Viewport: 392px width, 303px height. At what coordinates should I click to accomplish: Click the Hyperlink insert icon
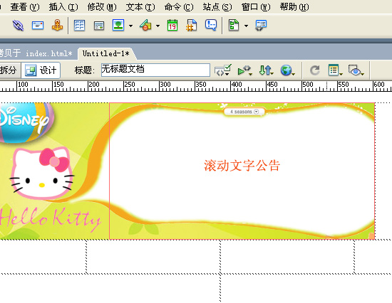click(x=18, y=25)
